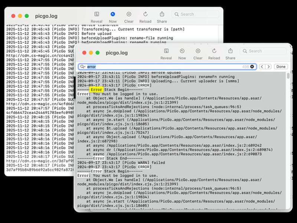The image size is (297, 223).
Task: Focus Search field in front window toolbar
Action: (x=263, y=51)
